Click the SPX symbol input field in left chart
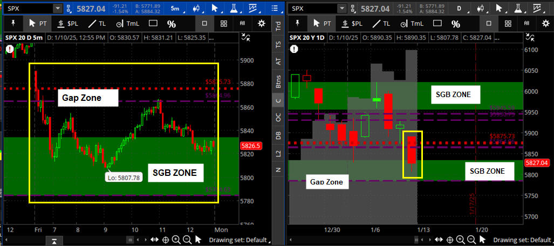This screenshot has width=554, height=246. pyautogui.click(x=28, y=8)
